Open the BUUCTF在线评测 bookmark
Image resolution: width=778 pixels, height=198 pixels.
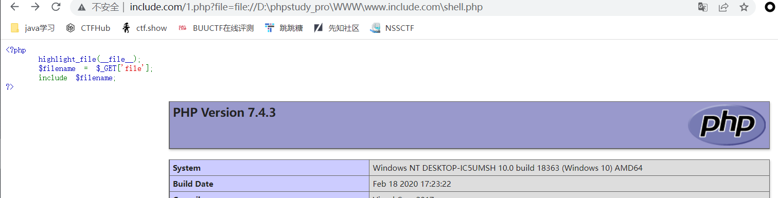216,28
